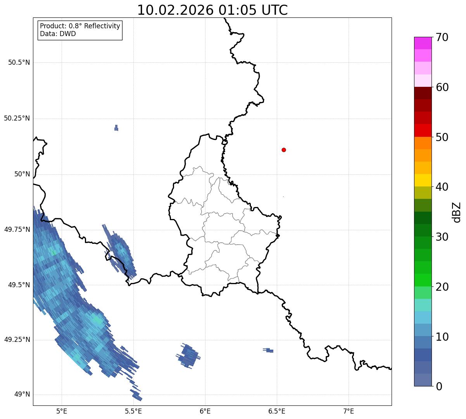
Task: Click the title "10.02.2026 01:05 UTC"
Action: (x=212, y=10)
